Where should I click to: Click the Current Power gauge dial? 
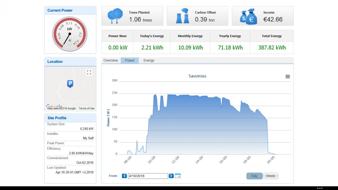(70, 34)
